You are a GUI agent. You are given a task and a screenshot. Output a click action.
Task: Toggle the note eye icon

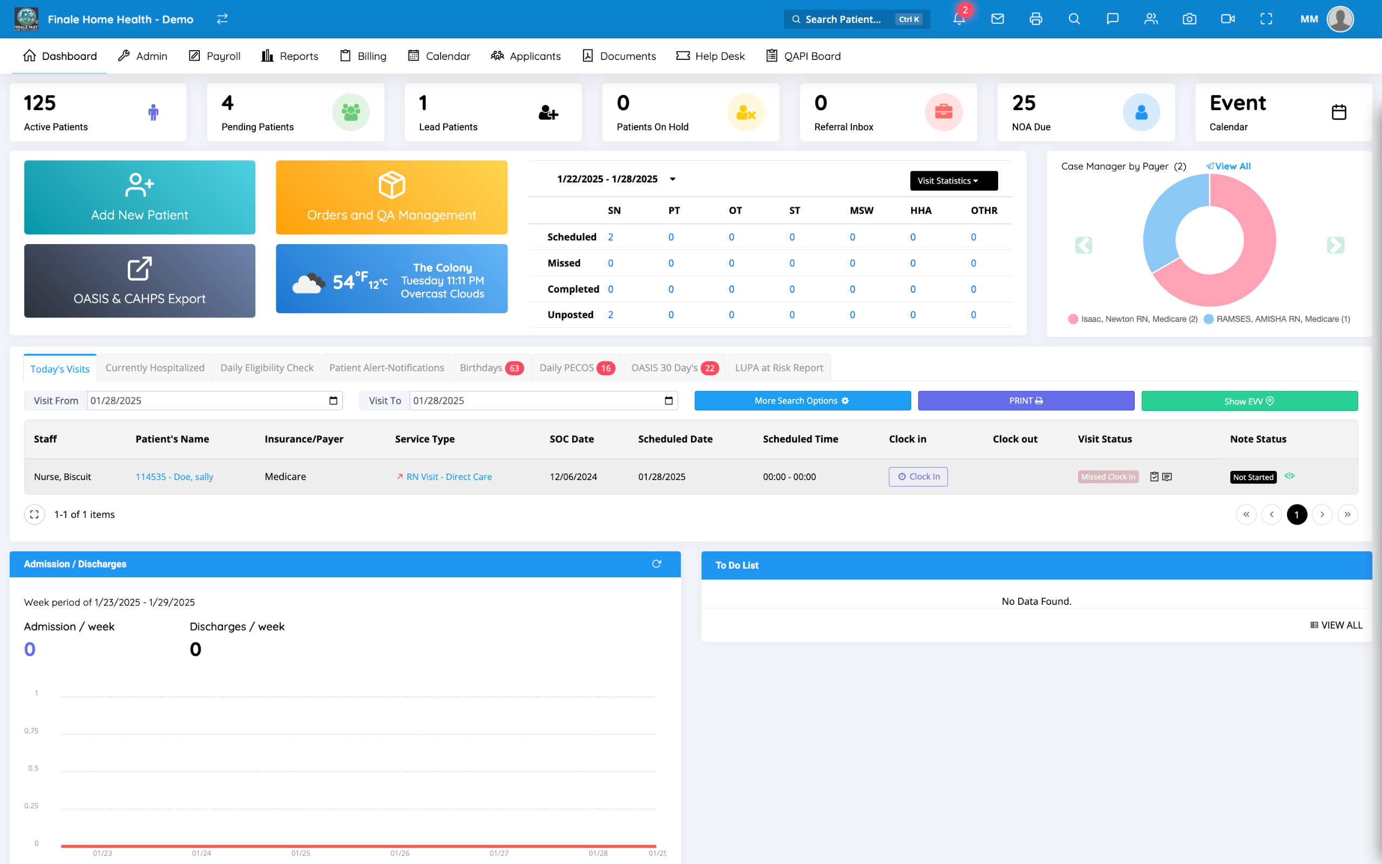(1290, 475)
